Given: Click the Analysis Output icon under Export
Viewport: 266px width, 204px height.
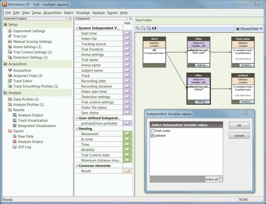Looking at the screenshot, I should 15,141.
